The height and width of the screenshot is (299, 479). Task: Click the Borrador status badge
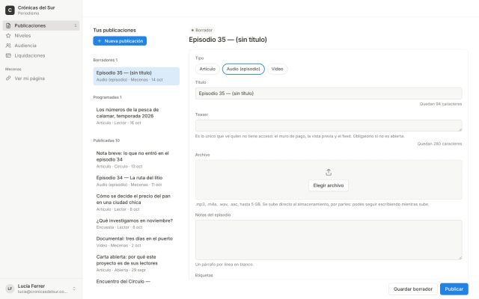click(x=201, y=30)
